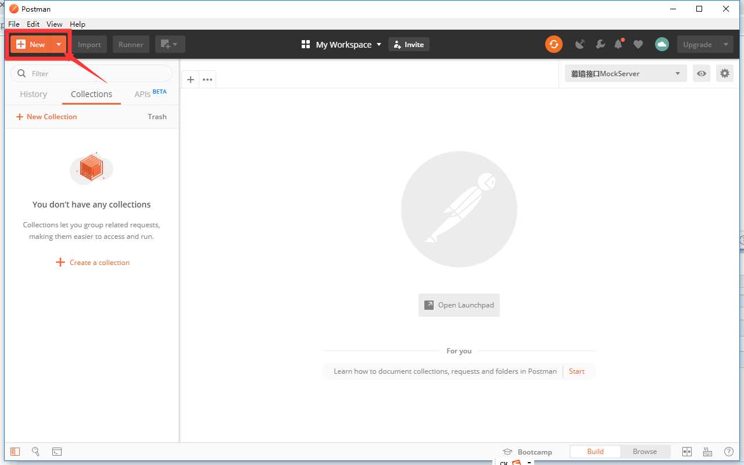This screenshot has width=744, height=465.
Task: Toggle the sidebar with the bottom-left icon
Action: click(15, 452)
